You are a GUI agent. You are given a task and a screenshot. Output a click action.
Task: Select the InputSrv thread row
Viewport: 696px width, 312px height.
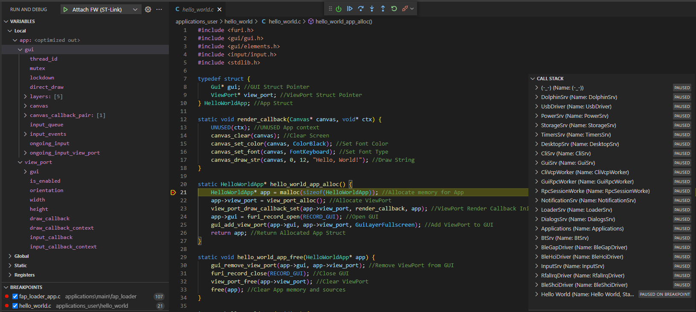612,266
